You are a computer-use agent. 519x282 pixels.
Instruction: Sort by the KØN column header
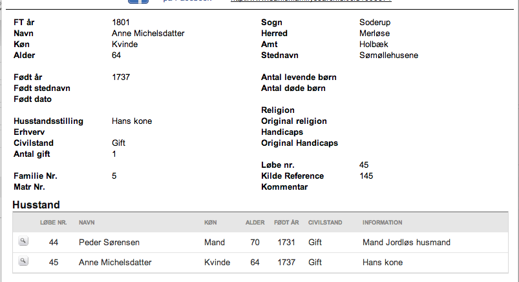(x=211, y=223)
